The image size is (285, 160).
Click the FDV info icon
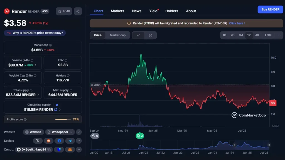(66, 60)
